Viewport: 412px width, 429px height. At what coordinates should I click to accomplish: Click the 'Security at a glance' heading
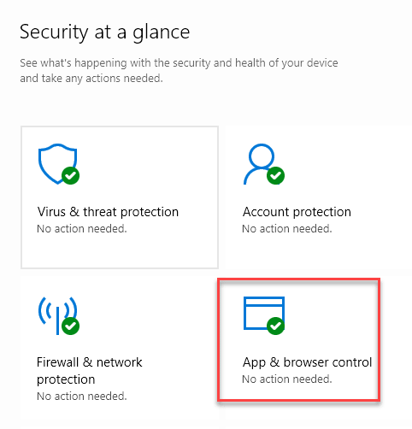pos(104,32)
